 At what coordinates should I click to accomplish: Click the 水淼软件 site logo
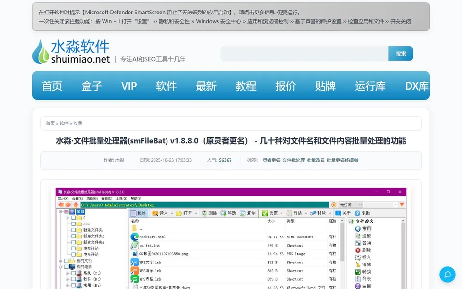tap(71, 52)
